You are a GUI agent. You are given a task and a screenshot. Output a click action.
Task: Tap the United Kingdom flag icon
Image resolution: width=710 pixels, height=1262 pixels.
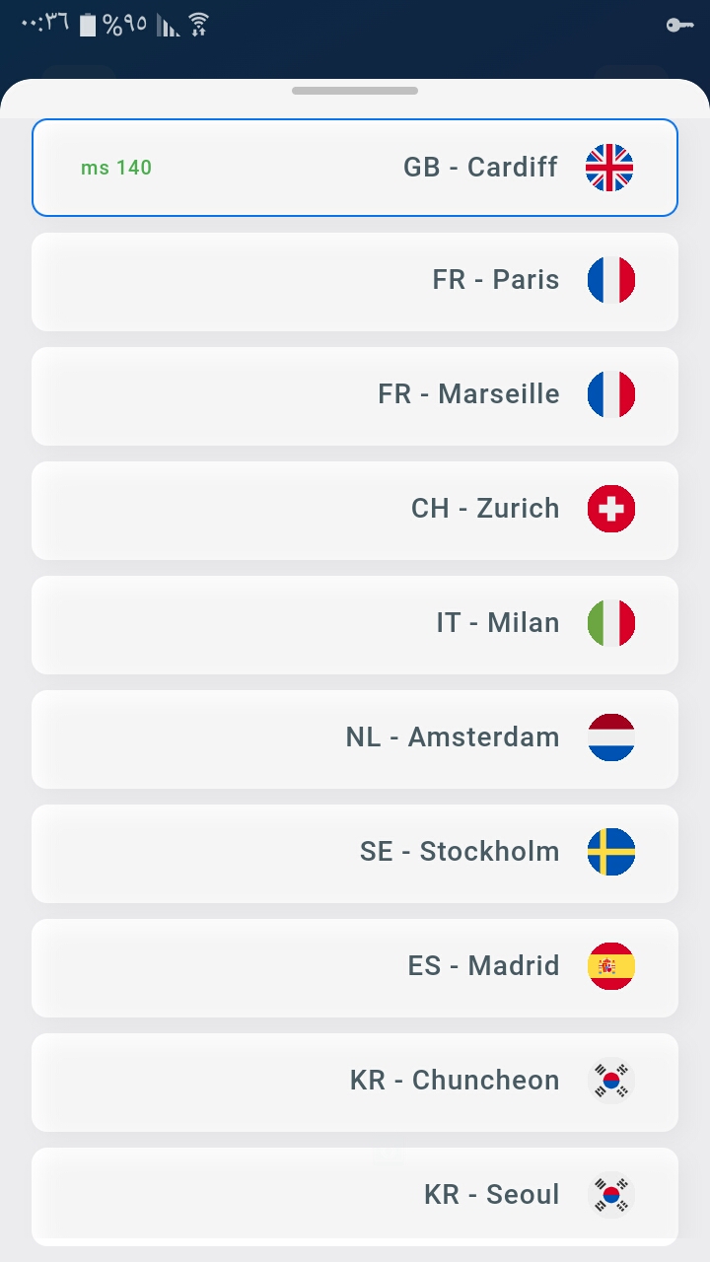[609, 168]
